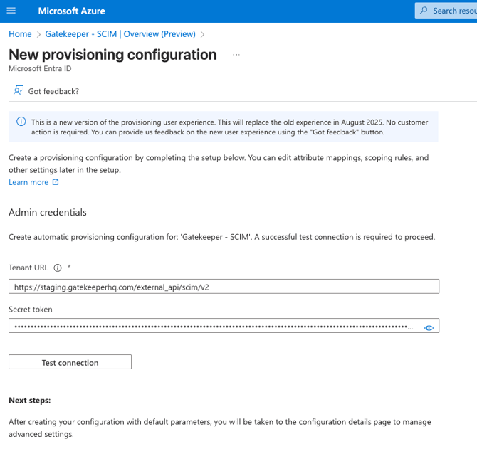
Task: Open the Learn more link
Action: pos(28,182)
